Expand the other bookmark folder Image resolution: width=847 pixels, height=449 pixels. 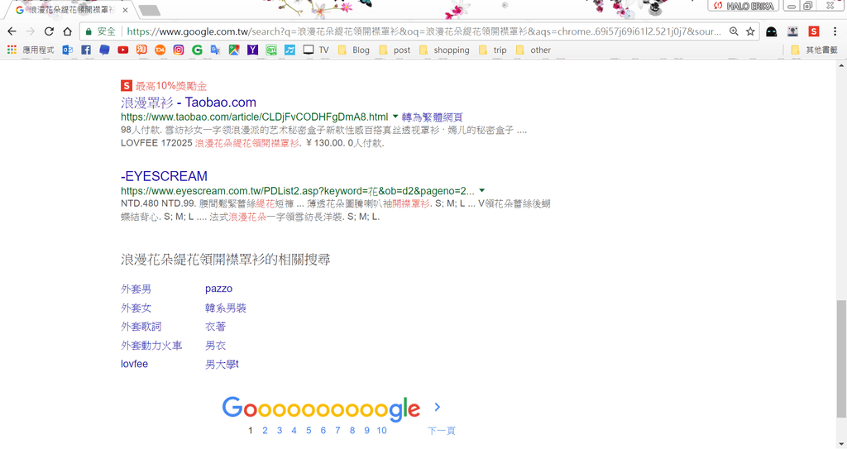click(534, 50)
